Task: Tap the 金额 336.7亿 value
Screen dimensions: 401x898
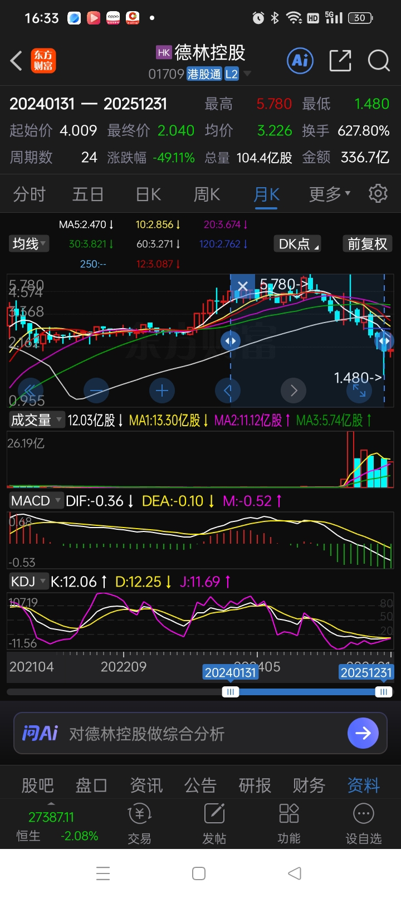Action: click(365, 158)
